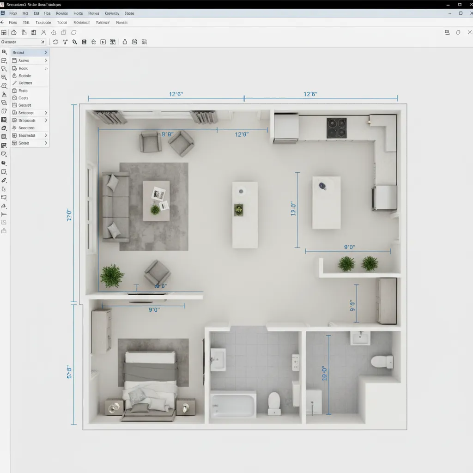Click the X delete tool in the top toolbar
The width and height of the screenshot is (473, 473).
coord(43,32)
